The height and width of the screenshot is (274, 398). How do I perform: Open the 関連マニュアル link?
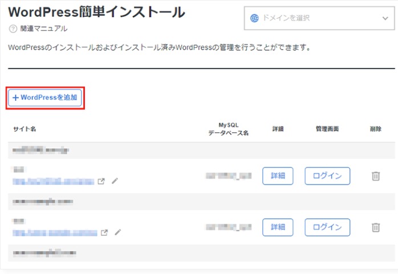44,28
